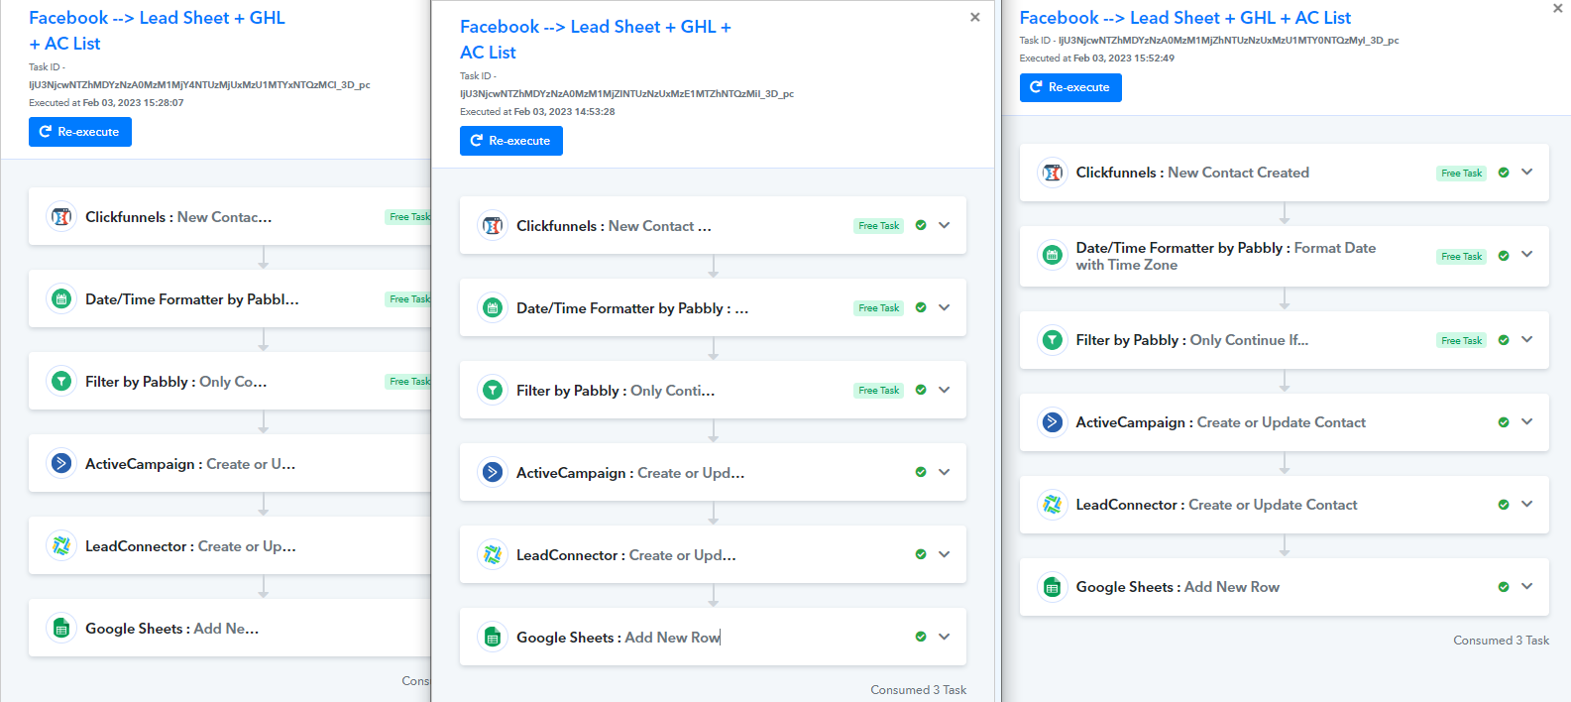The image size is (1571, 702).
Task: Click green success check on middle Google Sheets step
Action: (x=921, y=637)
